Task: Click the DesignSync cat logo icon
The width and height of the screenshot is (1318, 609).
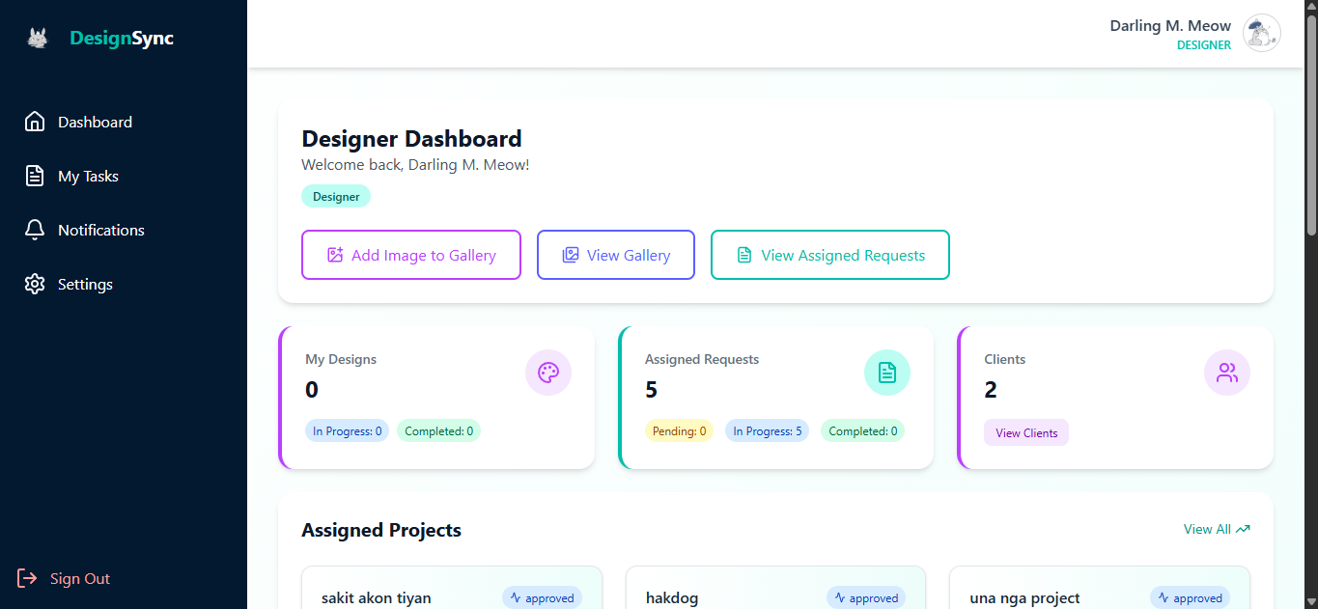Action: click(x=38, y=39)
